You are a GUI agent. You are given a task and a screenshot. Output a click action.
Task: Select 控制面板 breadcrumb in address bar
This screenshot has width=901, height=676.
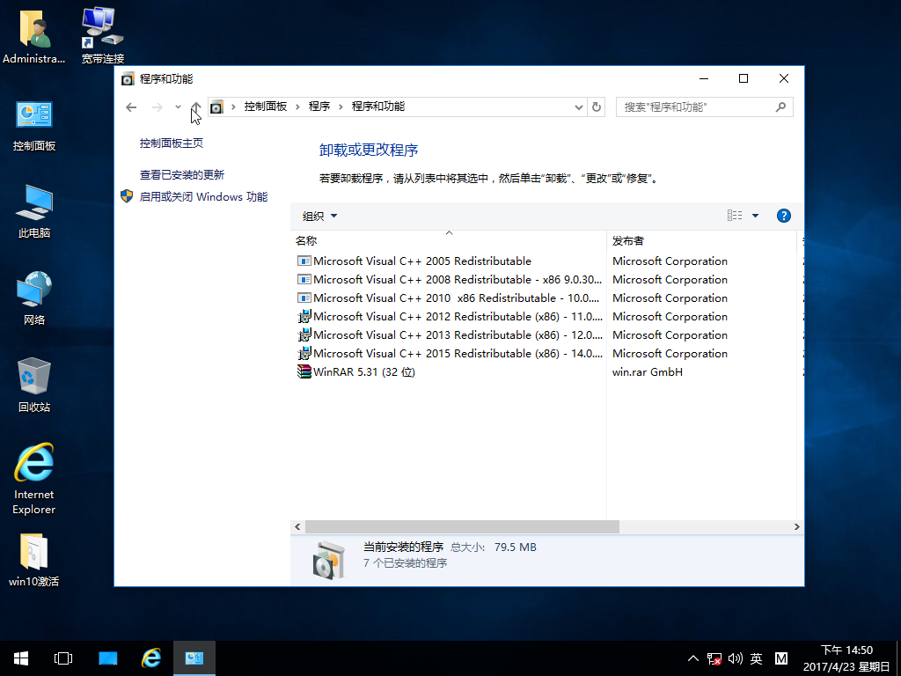[x=266, y=107]
